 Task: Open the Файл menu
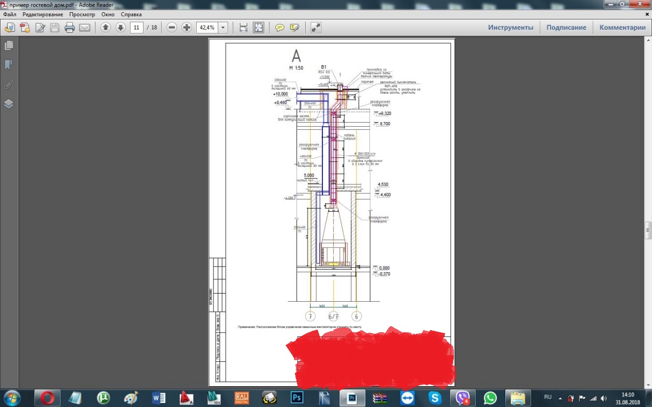click(x=10, y=14)
